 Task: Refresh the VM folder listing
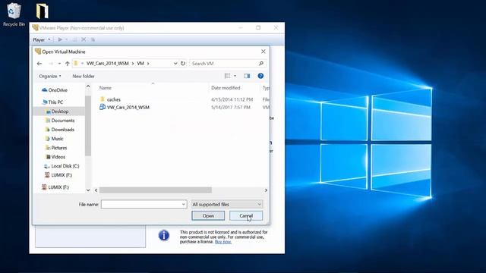click(x=183, y=64)
